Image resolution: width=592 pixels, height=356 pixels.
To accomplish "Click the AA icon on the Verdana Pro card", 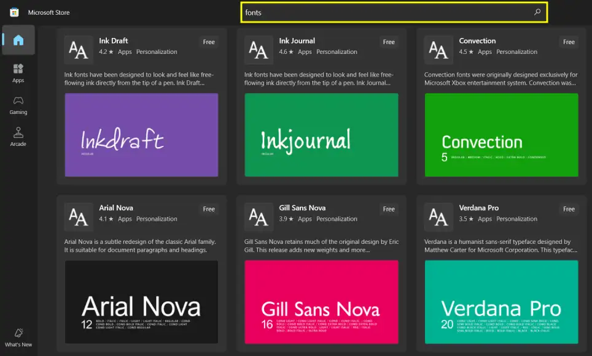I will (438, 216).
